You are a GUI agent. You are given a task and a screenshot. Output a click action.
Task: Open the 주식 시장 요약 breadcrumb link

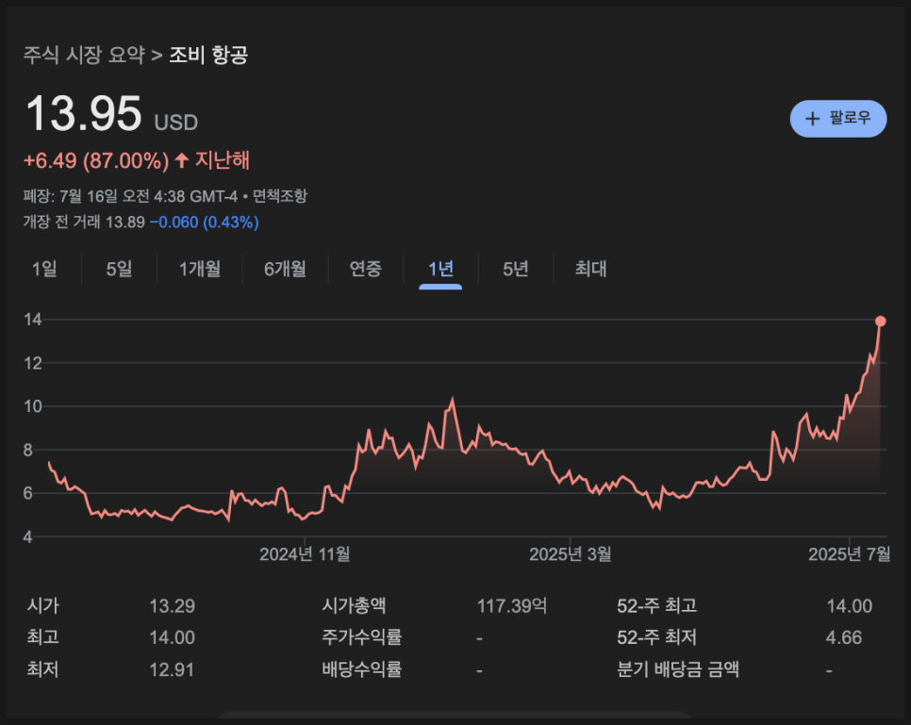[84, 55]
